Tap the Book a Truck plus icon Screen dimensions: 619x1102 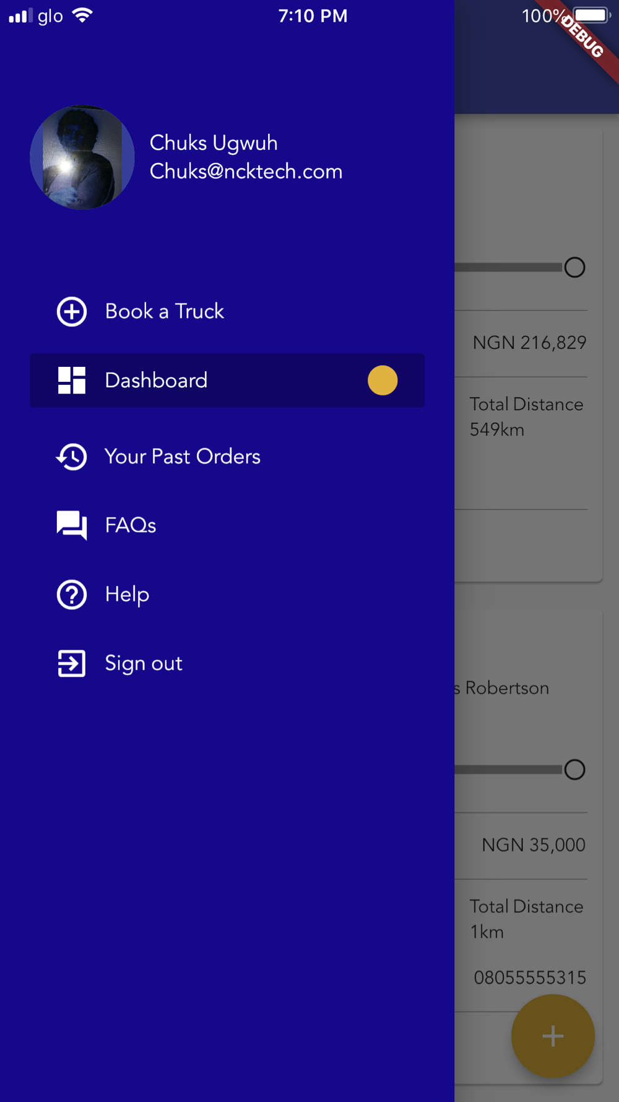click(72, 311)
